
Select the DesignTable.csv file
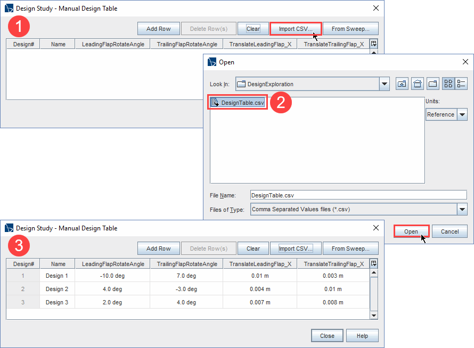point(238,102)
